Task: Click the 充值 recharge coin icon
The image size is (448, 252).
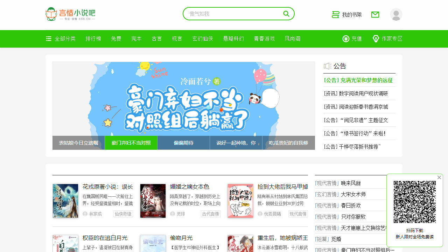Action: click(x=346, y=39)
